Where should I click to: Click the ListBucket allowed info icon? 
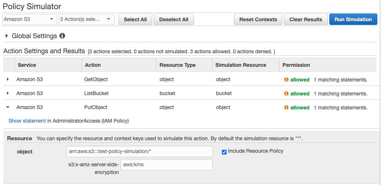[286, 94]
